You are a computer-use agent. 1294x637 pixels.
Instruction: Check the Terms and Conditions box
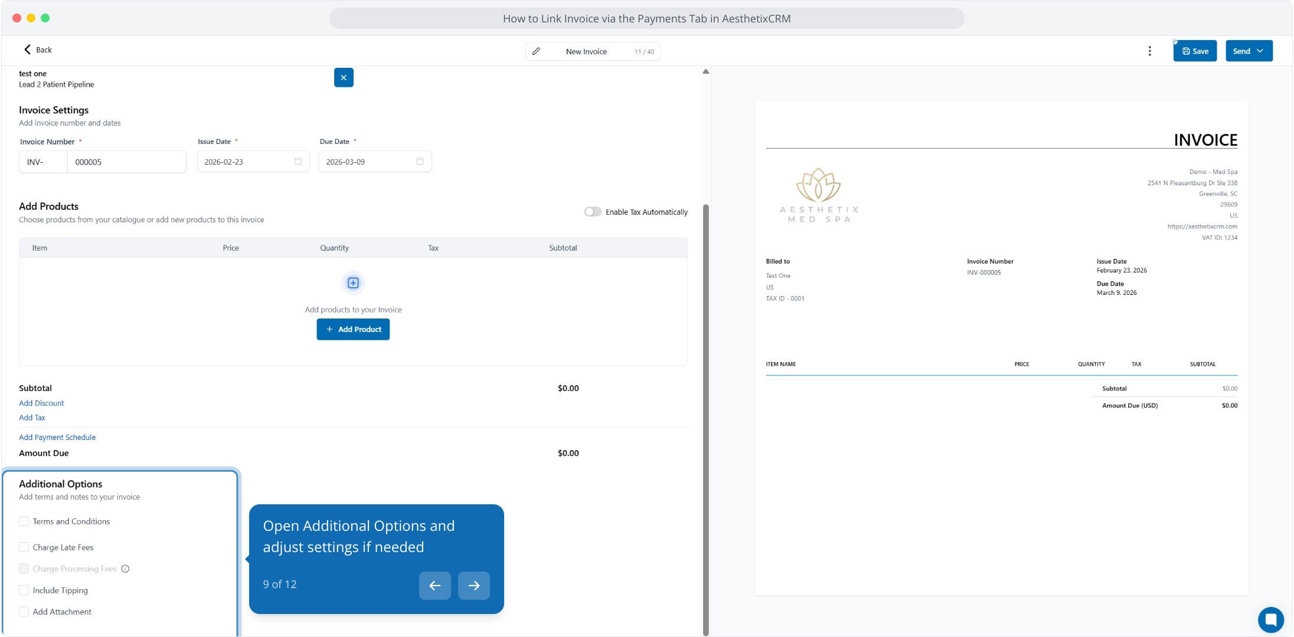[24, 521]
